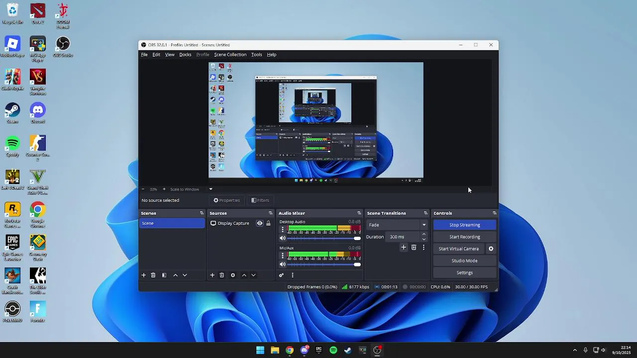Image resolution: width=637 pixels, height=358 pixels.
Task: Remove the selected scene using the trash icon
Action: point(153,275)
